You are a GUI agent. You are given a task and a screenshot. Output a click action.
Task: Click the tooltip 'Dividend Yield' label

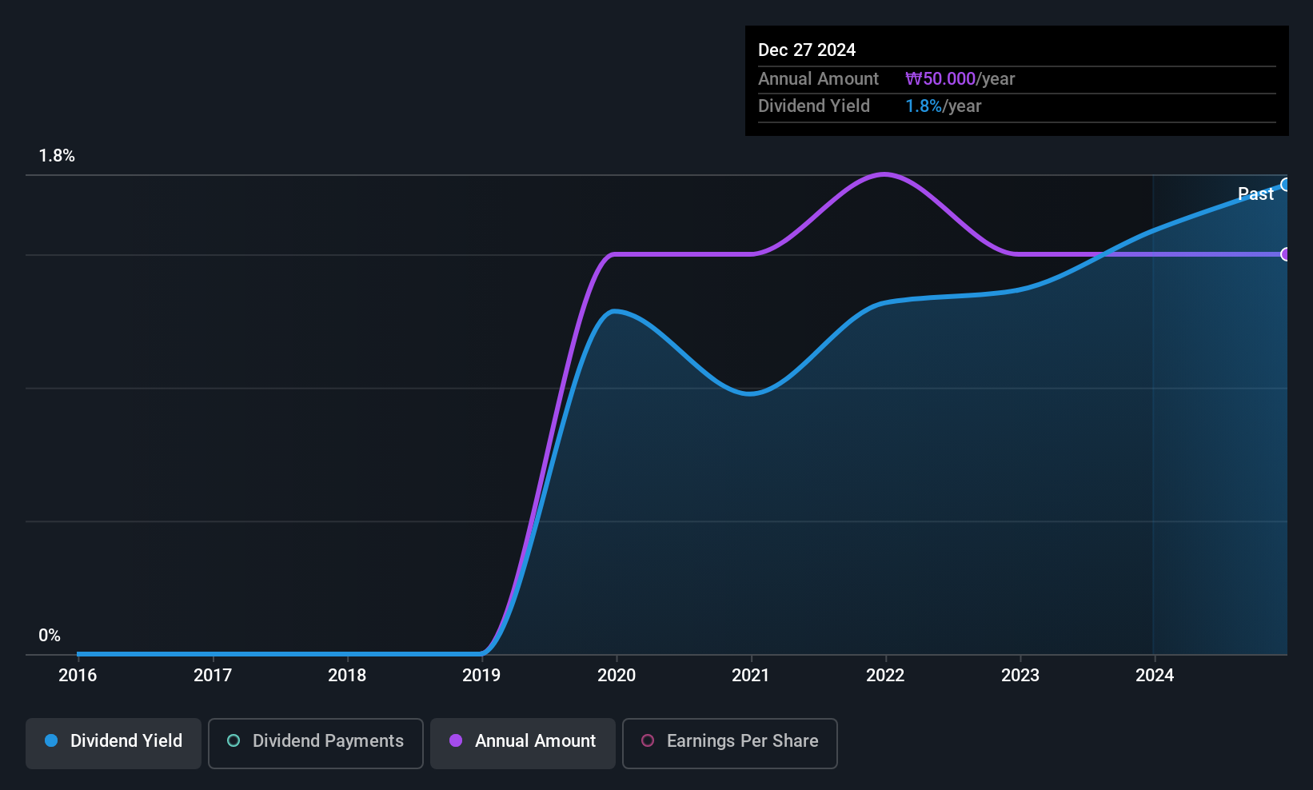pos(814,106)
